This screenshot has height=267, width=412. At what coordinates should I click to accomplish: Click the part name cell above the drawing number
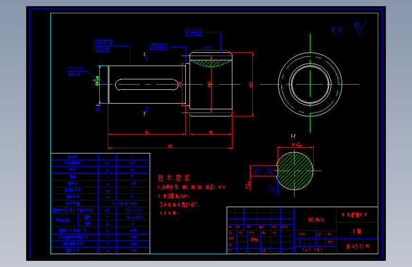357,231
